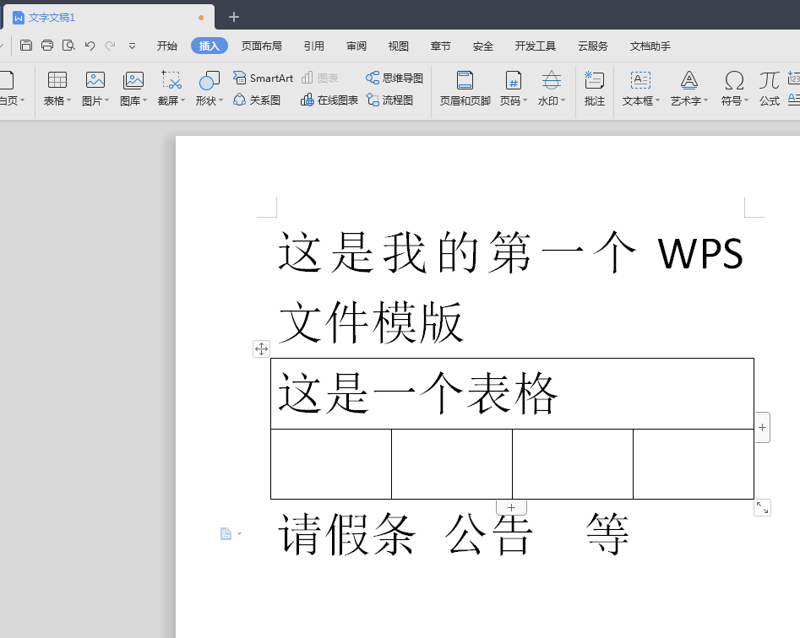This screenshot has height=638, width=800.
Task: Undo the last action
Action: (90, 46)
